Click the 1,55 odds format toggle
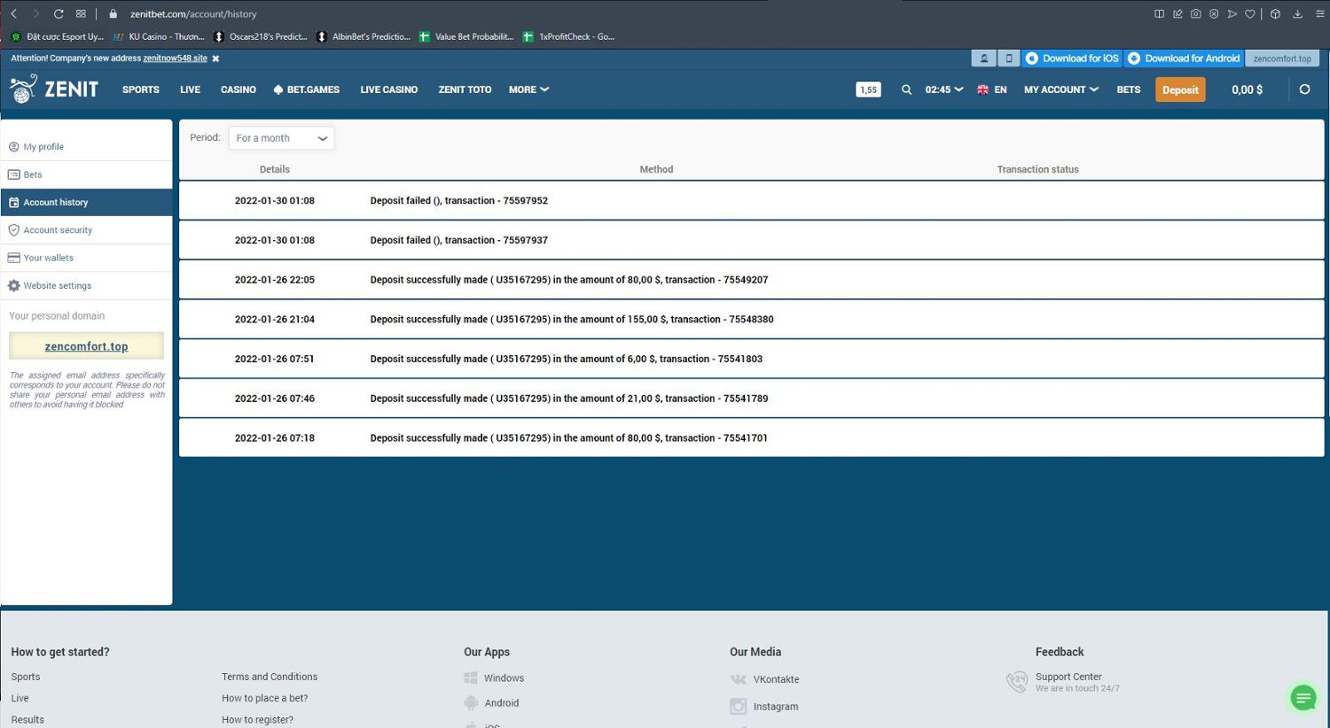The image size is (1330, 728). point(868,89)
